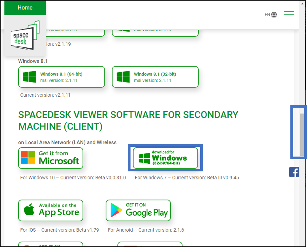Open the Home tab
This screenshot has width=307, height=247.
(x=25, y=8)
